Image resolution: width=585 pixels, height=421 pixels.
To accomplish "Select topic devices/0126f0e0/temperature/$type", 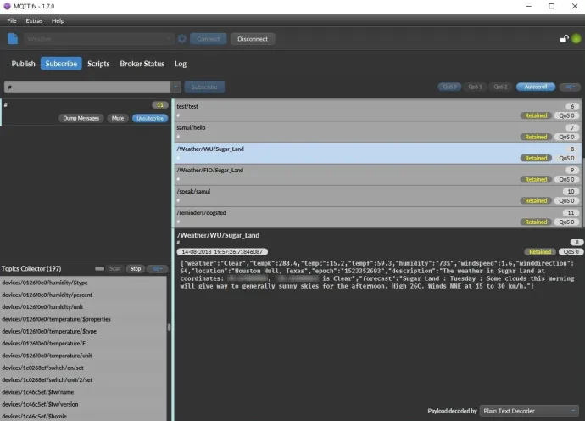I will pos(83,331).
